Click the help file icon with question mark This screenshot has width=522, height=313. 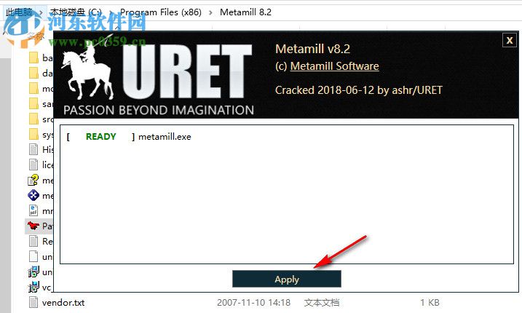click(33, 180)
